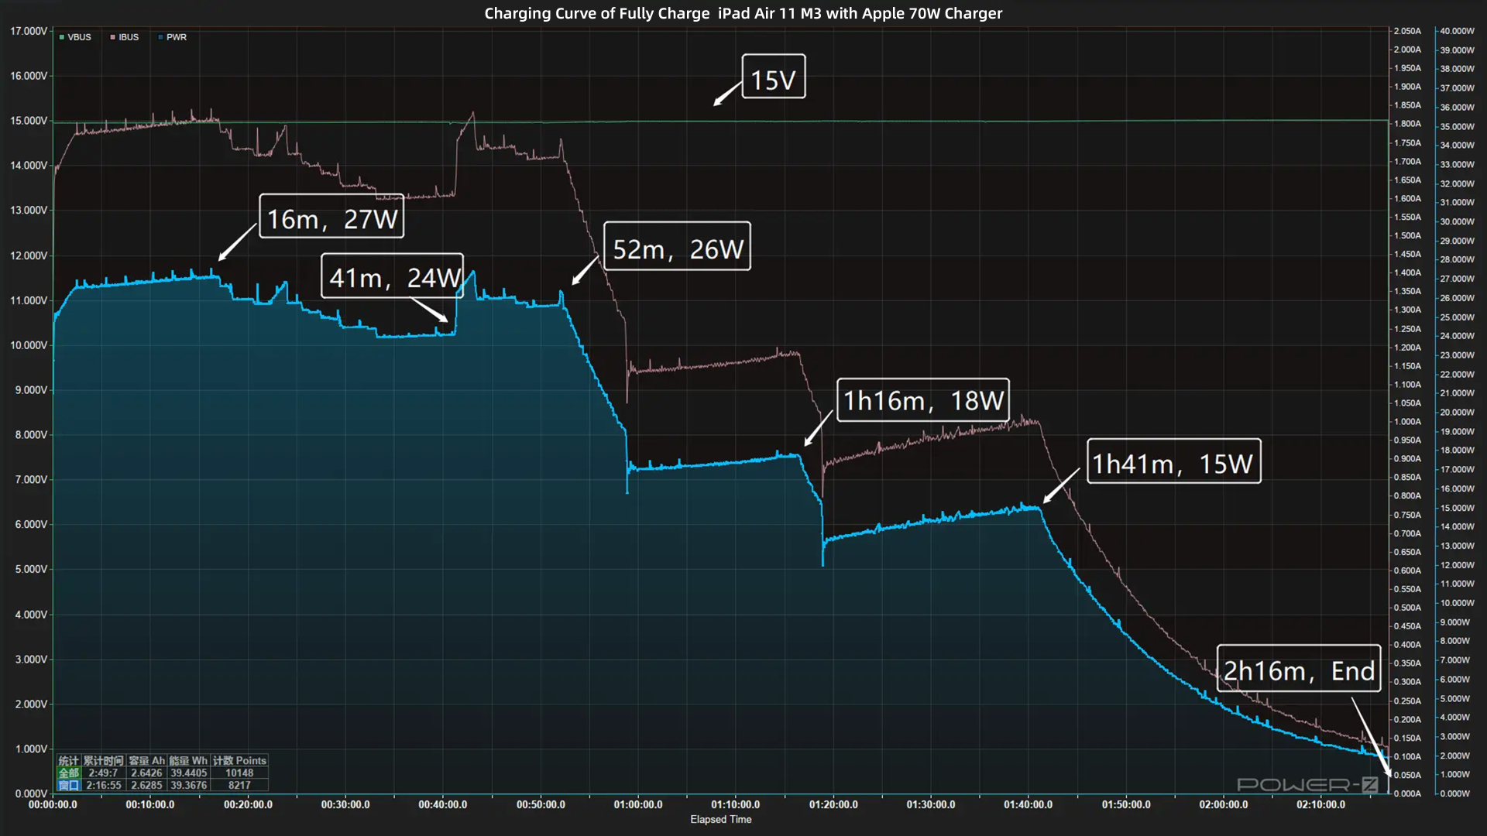Click the 00:00:00.0 time axis tick
The image size is (1487, 836).
(53, 804)
